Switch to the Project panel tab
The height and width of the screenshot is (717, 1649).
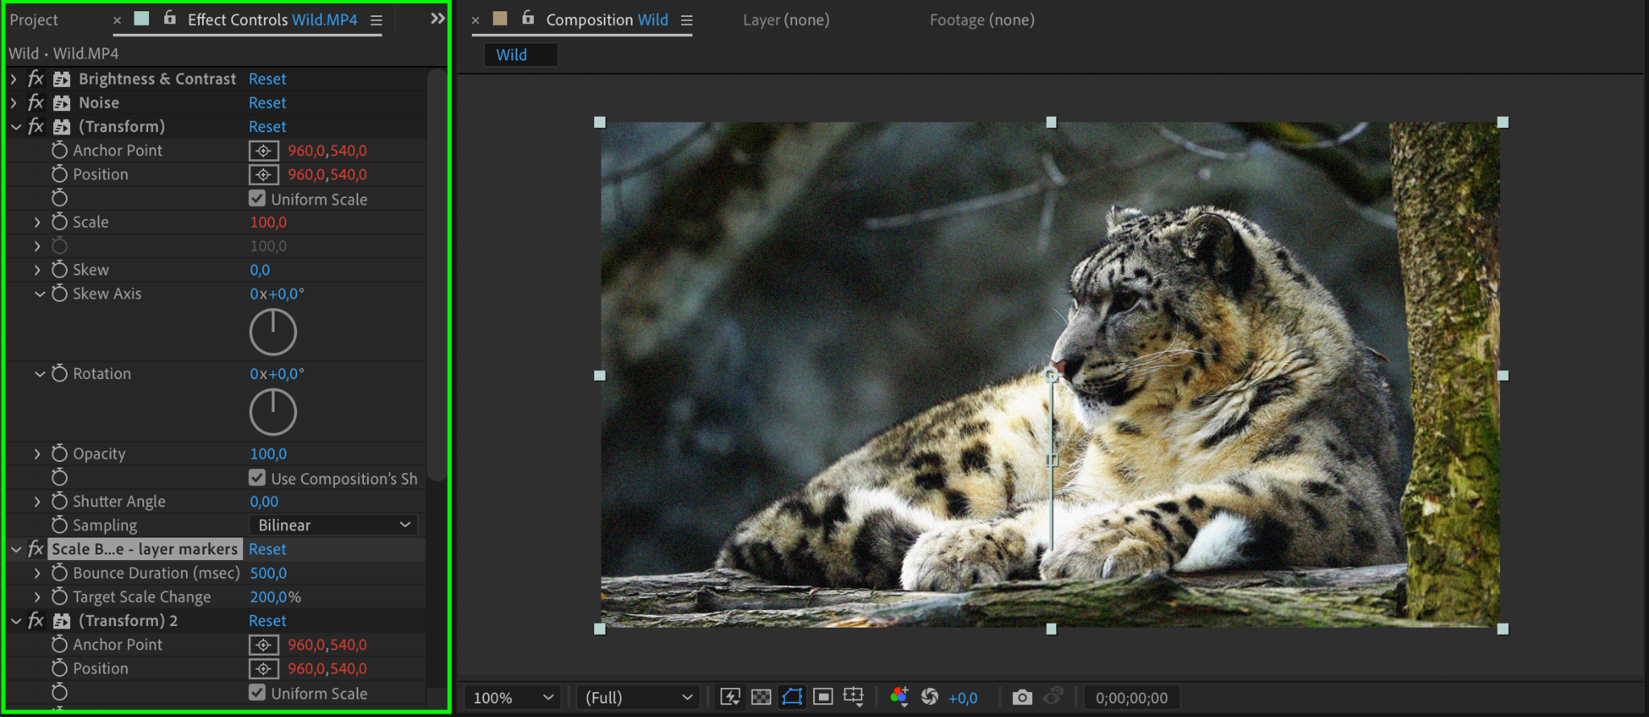[x=34, y=20]
